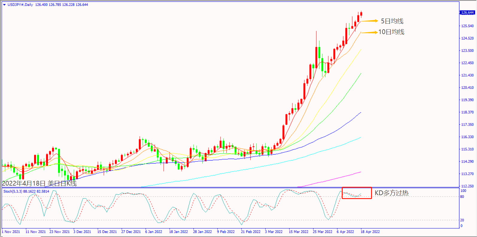Click the Stoch(5,3,3) indicator label
Viewport: 477px width, 237px height.
[13, 191]
